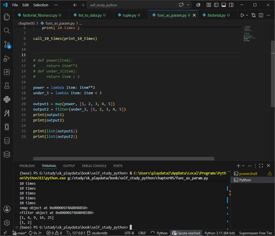Synchronize changes 0 down 2 up
275x236 pixels.
tap(35, 233)
